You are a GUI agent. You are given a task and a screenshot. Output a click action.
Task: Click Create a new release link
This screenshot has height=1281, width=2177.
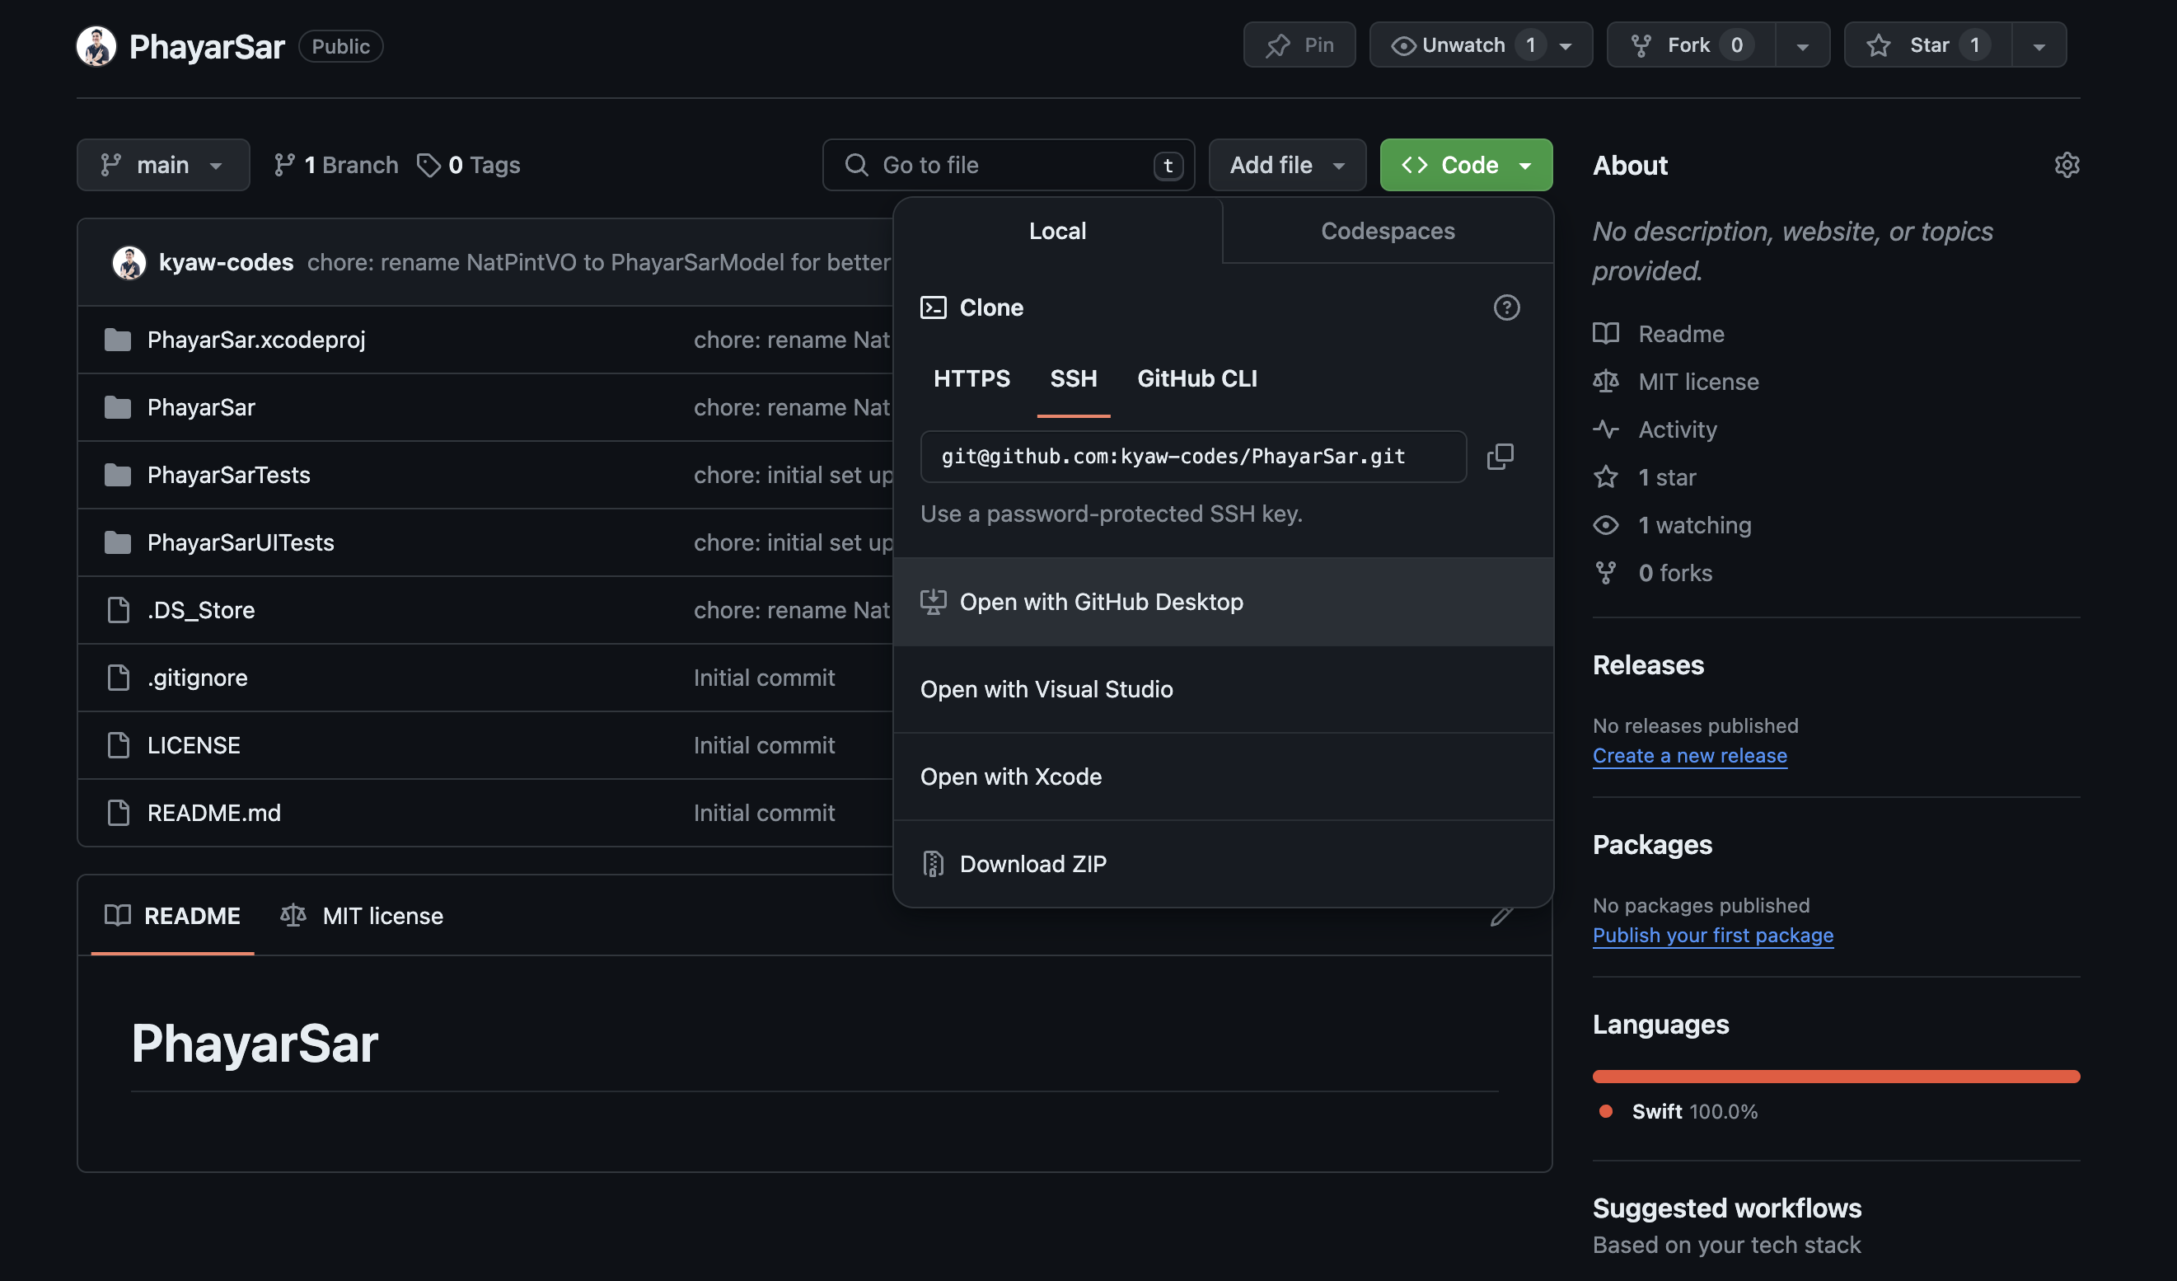point(1689,755)
